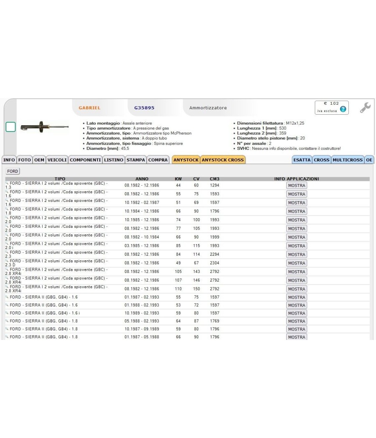Switch to the FOTO tab
The image size is (376, 438).
point(25,160)
